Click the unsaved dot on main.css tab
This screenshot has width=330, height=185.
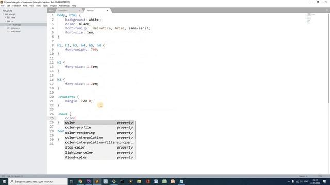coord(108,10)
